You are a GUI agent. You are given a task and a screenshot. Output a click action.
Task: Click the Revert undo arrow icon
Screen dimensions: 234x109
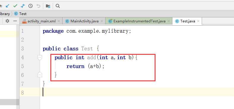[x=38, y=6]
